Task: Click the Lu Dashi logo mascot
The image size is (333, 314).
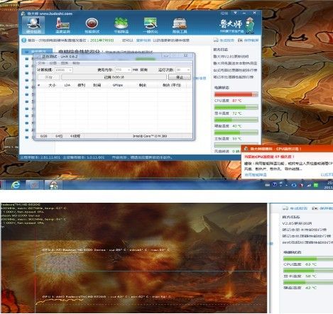Action: pos(249,25)
